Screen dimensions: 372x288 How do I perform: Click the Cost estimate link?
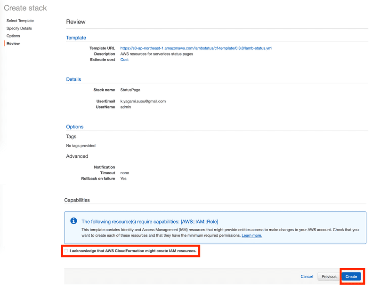[124, 60]
